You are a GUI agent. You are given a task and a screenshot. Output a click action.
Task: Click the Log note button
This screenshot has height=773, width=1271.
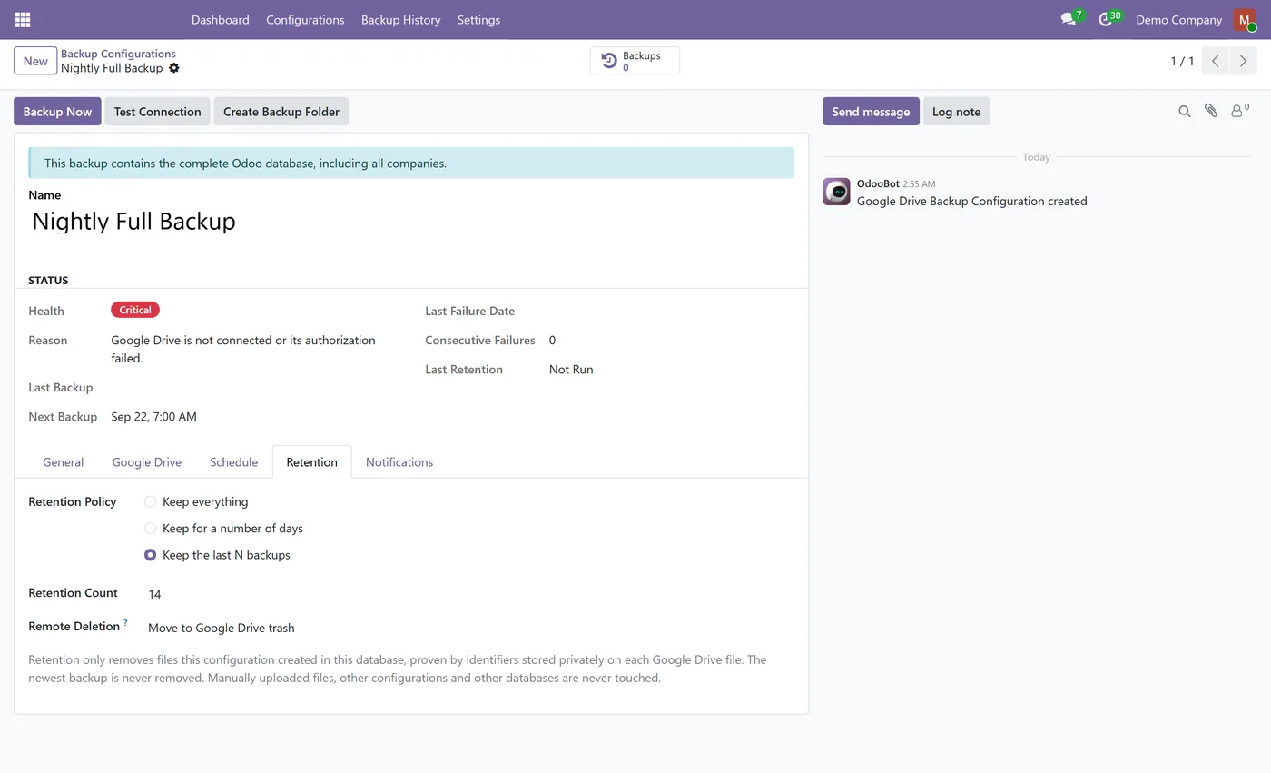(x=956, y=112)
